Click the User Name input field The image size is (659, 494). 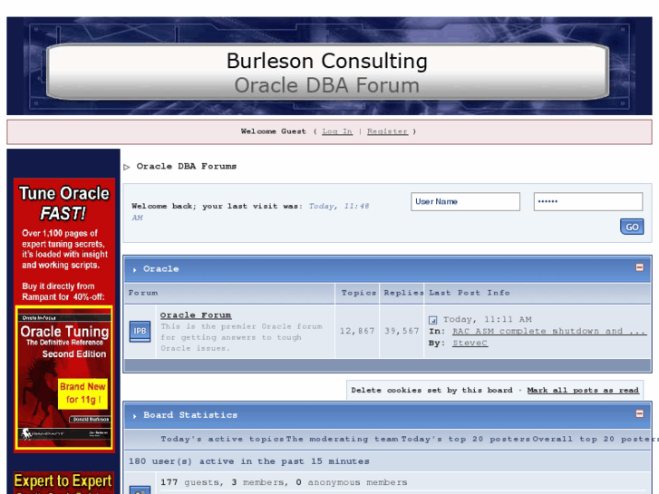465,202
